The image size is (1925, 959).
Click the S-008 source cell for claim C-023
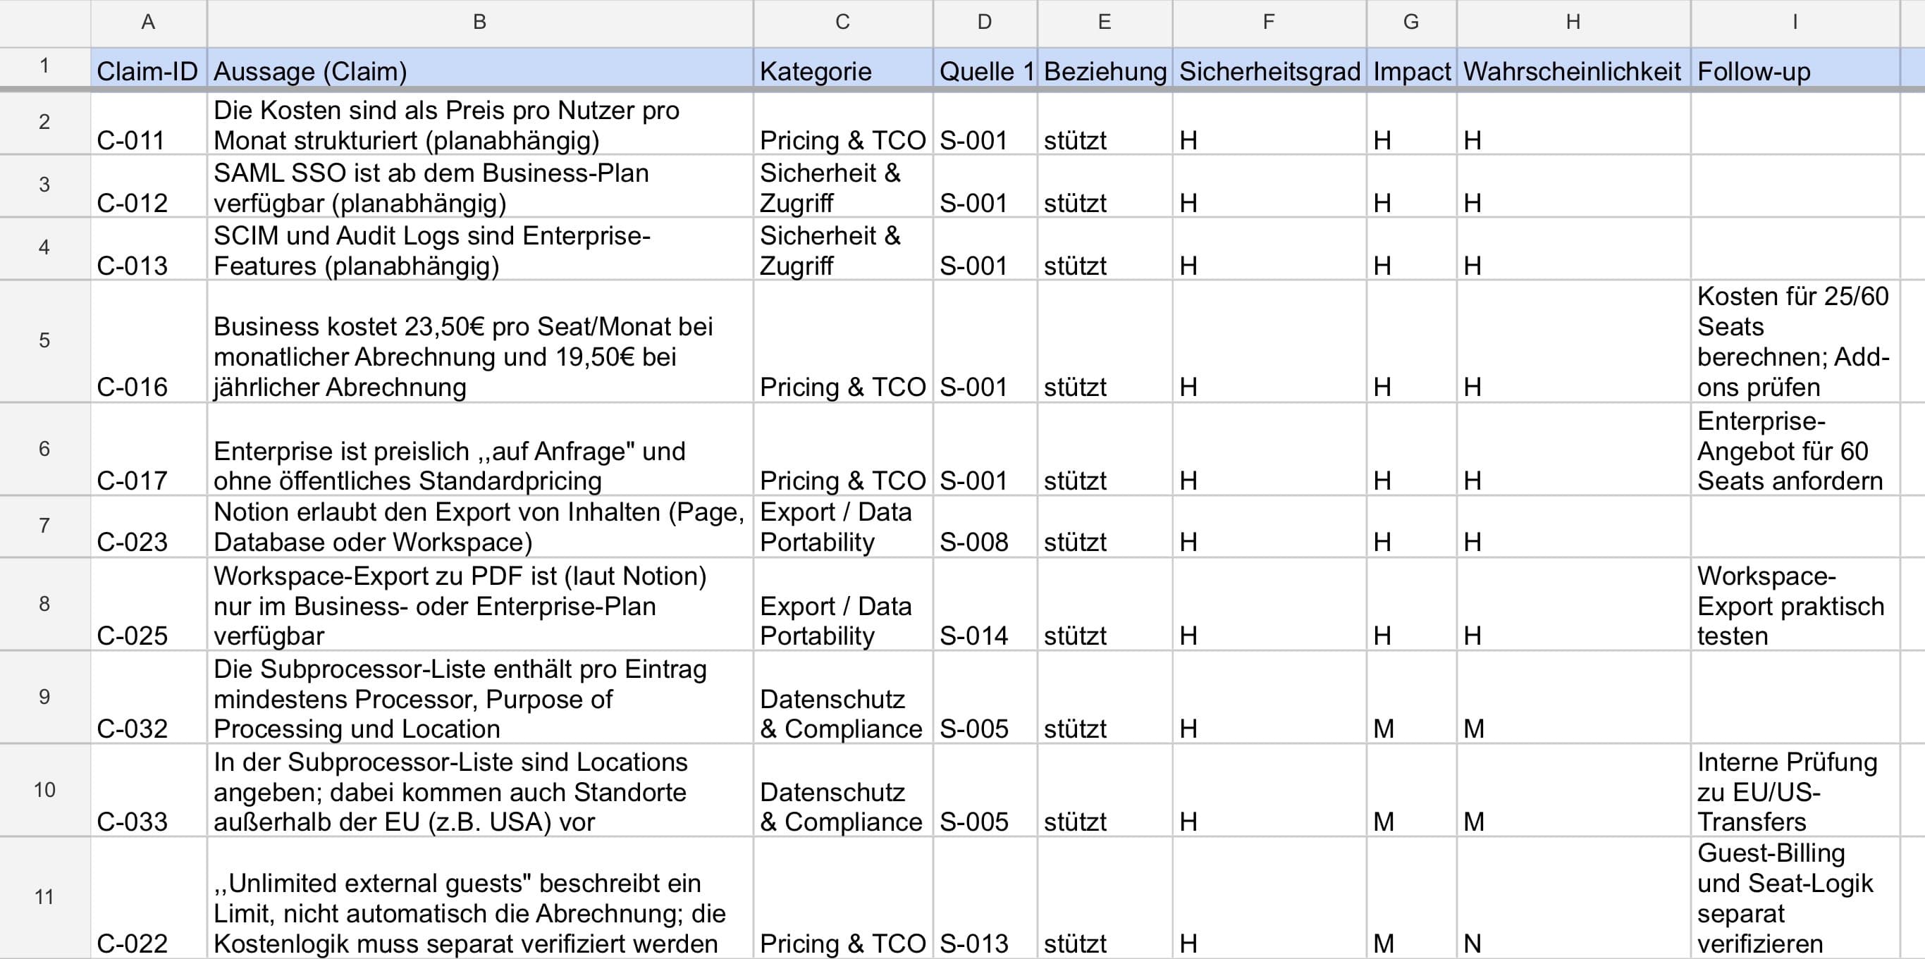983,527
